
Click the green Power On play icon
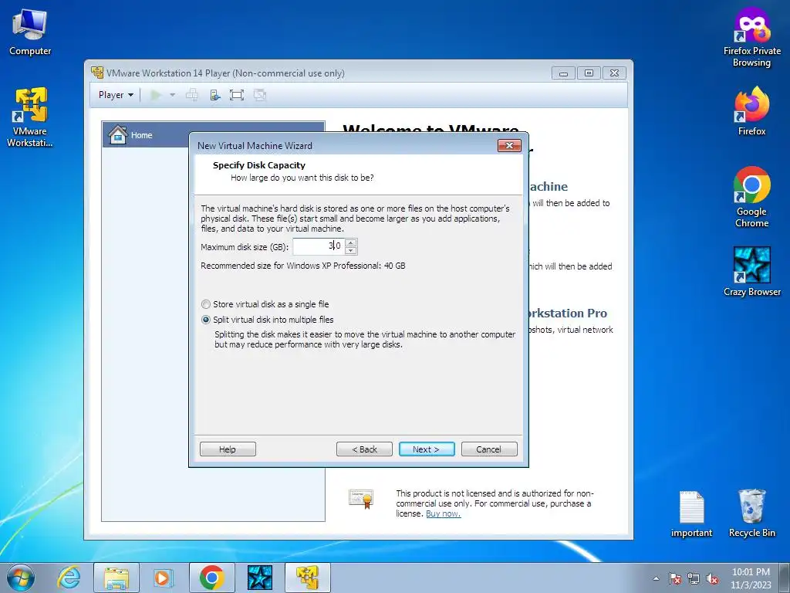click(x=156, y=95)
